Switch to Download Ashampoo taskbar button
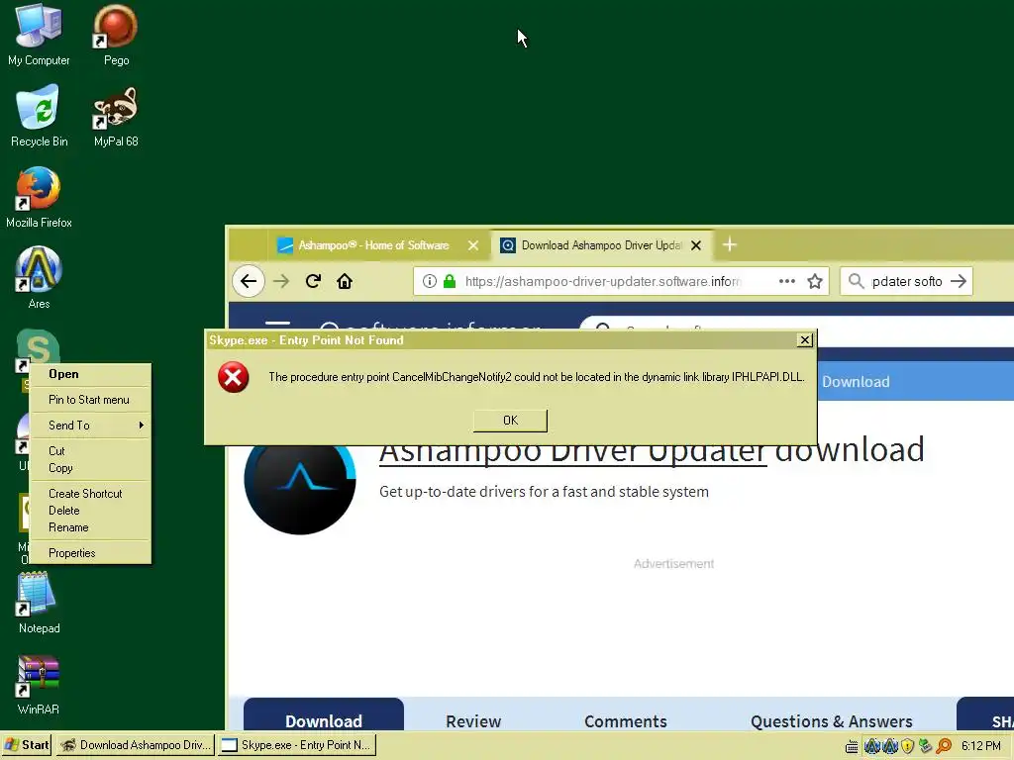The height and width of the screenshot is (760, 1014). [135, 745]
